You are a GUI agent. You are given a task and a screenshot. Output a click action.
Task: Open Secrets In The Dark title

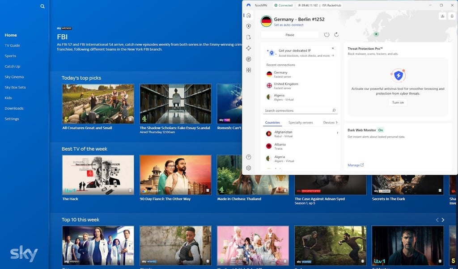pos(389,199)
